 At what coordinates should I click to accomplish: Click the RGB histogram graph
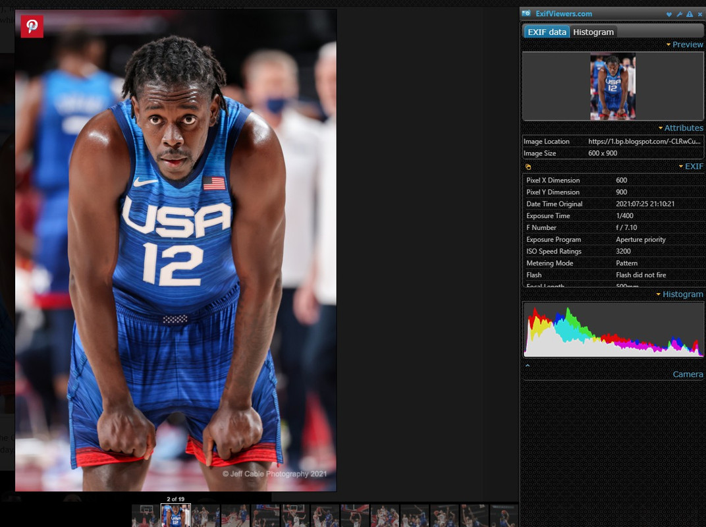[613, 330]
